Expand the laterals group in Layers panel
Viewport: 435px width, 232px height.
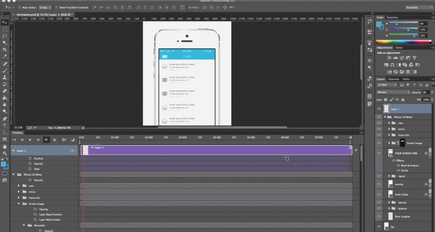pyautogui.click(x=389, y=202)
